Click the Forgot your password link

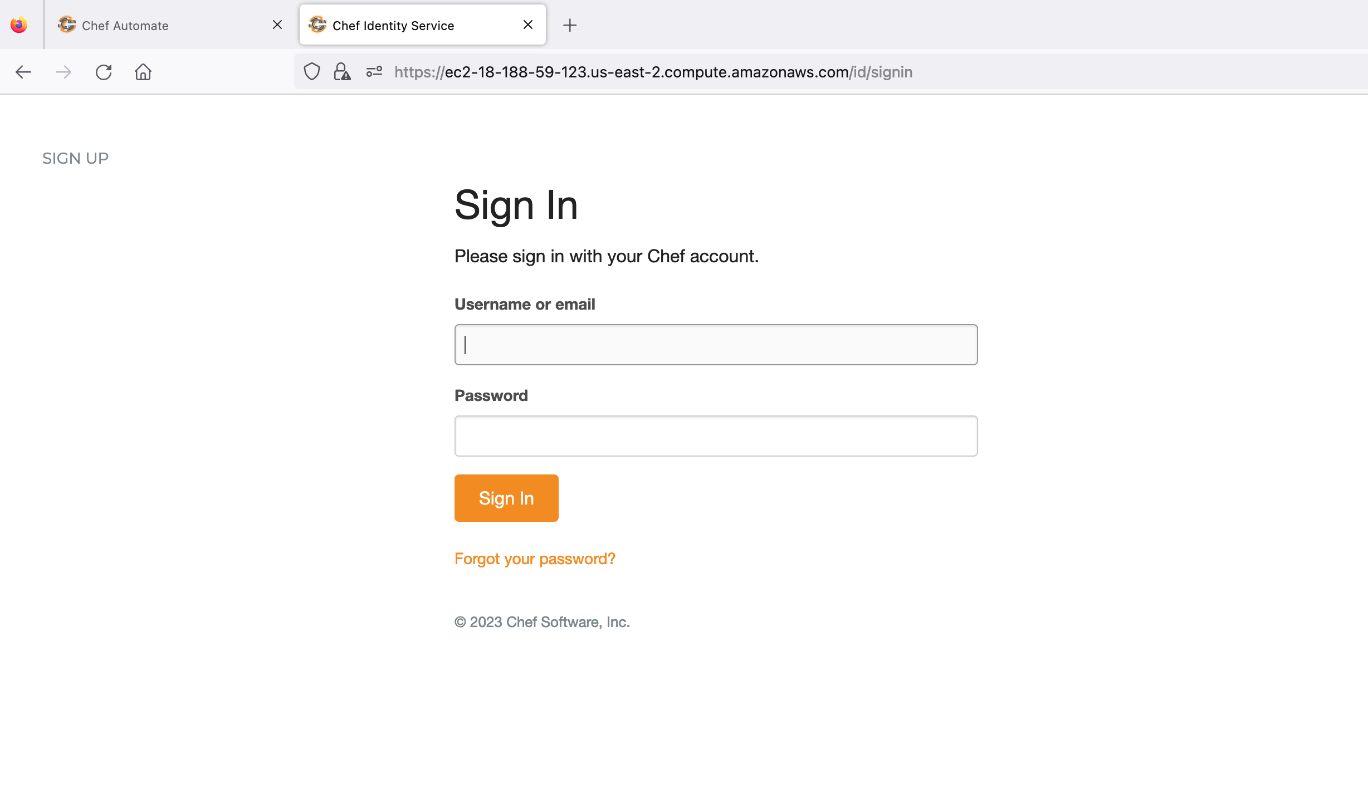tap(534, 559)
